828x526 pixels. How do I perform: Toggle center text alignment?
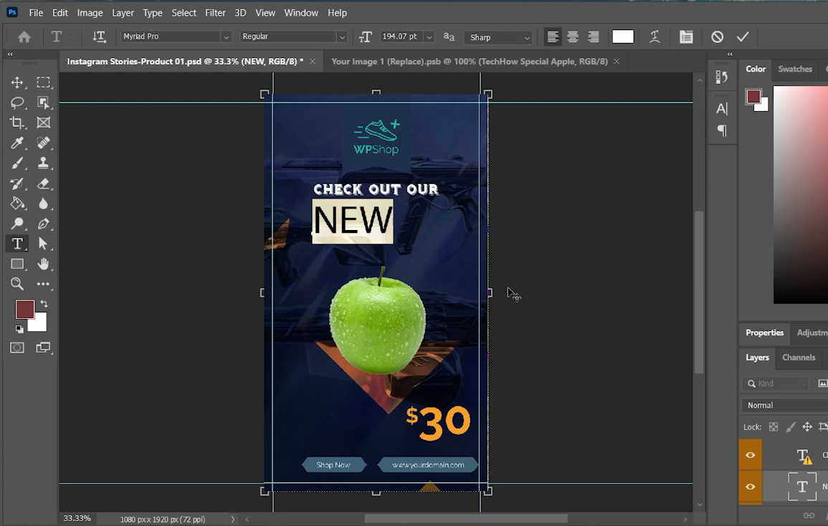tap(573, 37)
